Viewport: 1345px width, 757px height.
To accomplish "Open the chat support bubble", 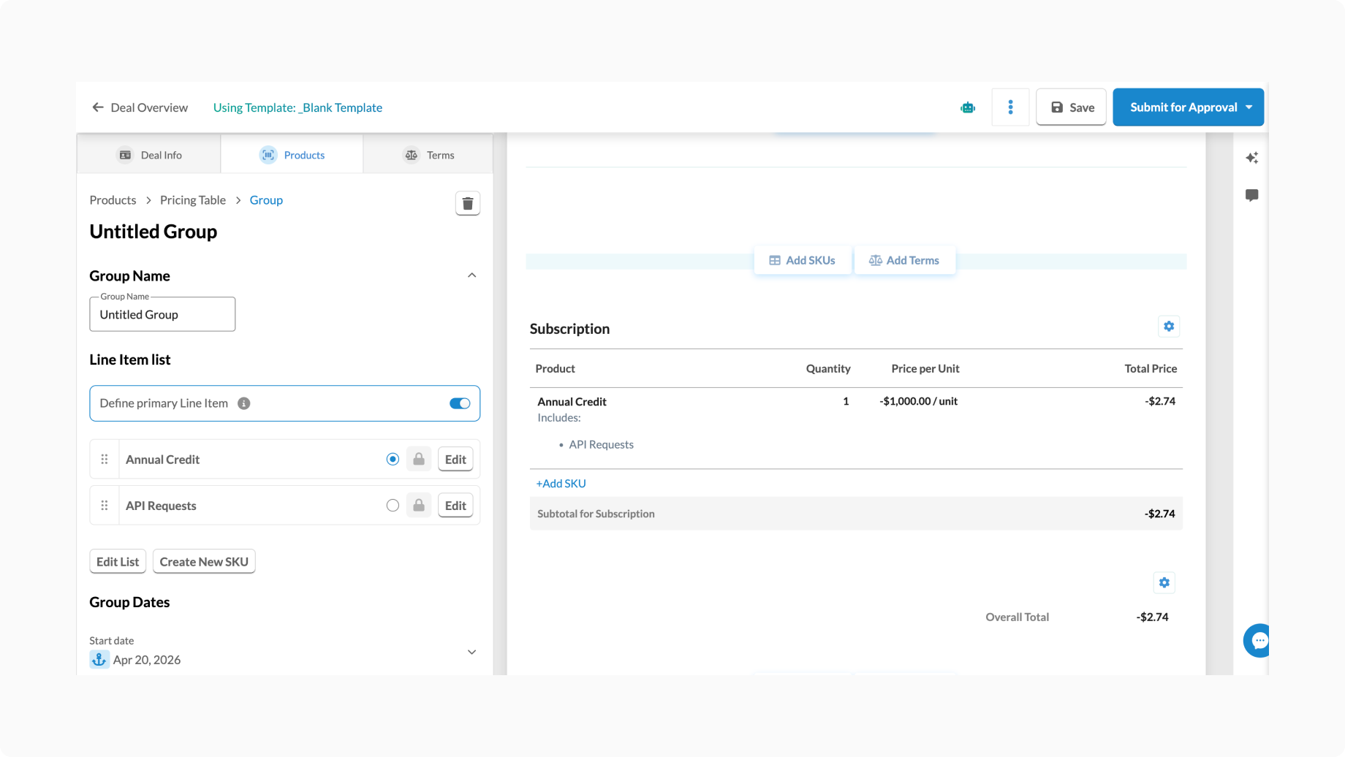I will tap(1258, 641).
